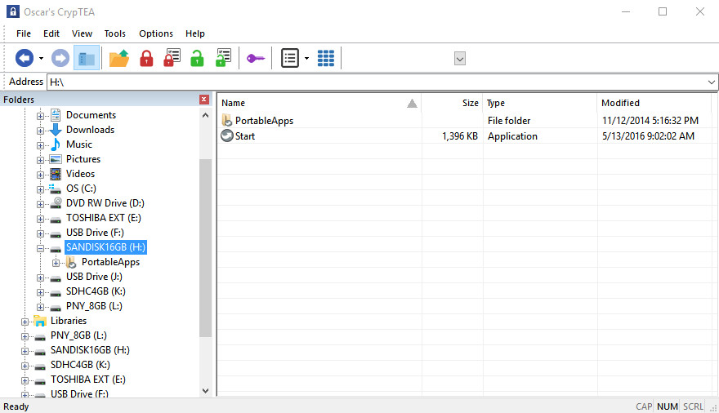
Task: Expand the OS (C:) drive node
Action: (40, 189)
